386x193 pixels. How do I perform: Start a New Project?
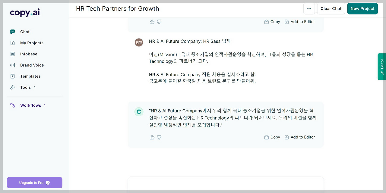click(x=362, y=9)
